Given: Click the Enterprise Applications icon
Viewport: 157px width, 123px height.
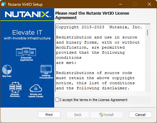Looking at the screenshot, I should tap(26, 52).
